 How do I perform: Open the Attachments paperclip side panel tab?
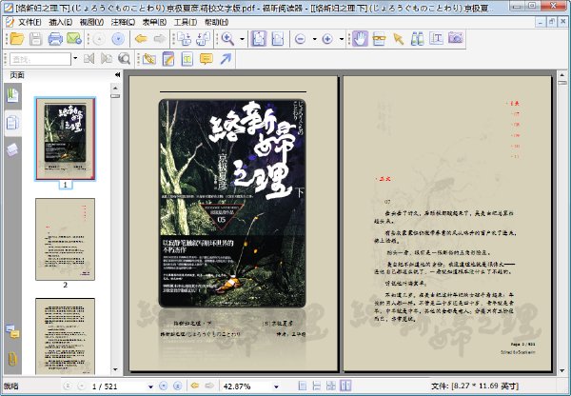click(12, 359)
